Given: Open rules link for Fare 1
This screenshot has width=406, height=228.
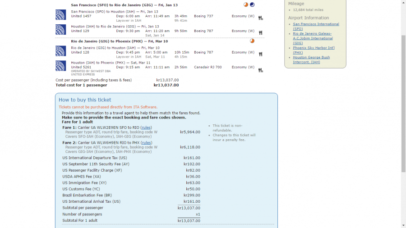Looking at the screenshot, I should coord(146,128).
